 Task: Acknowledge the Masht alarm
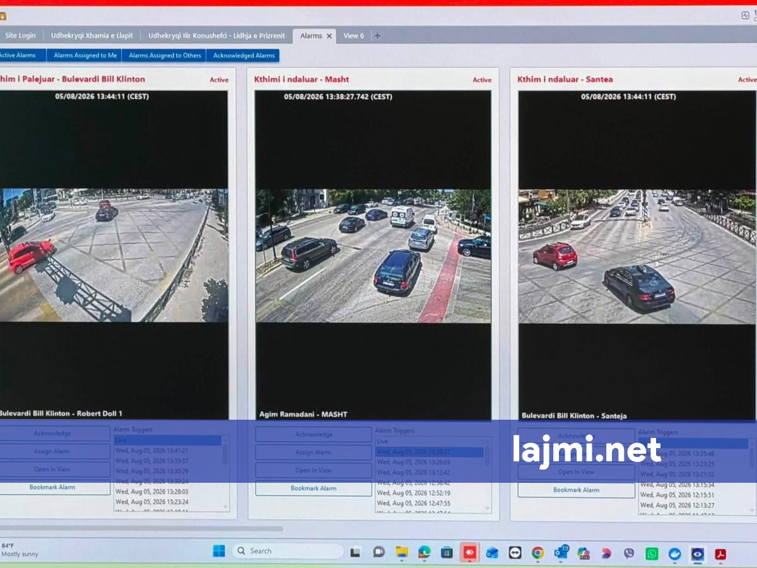(x=314, y=434)
